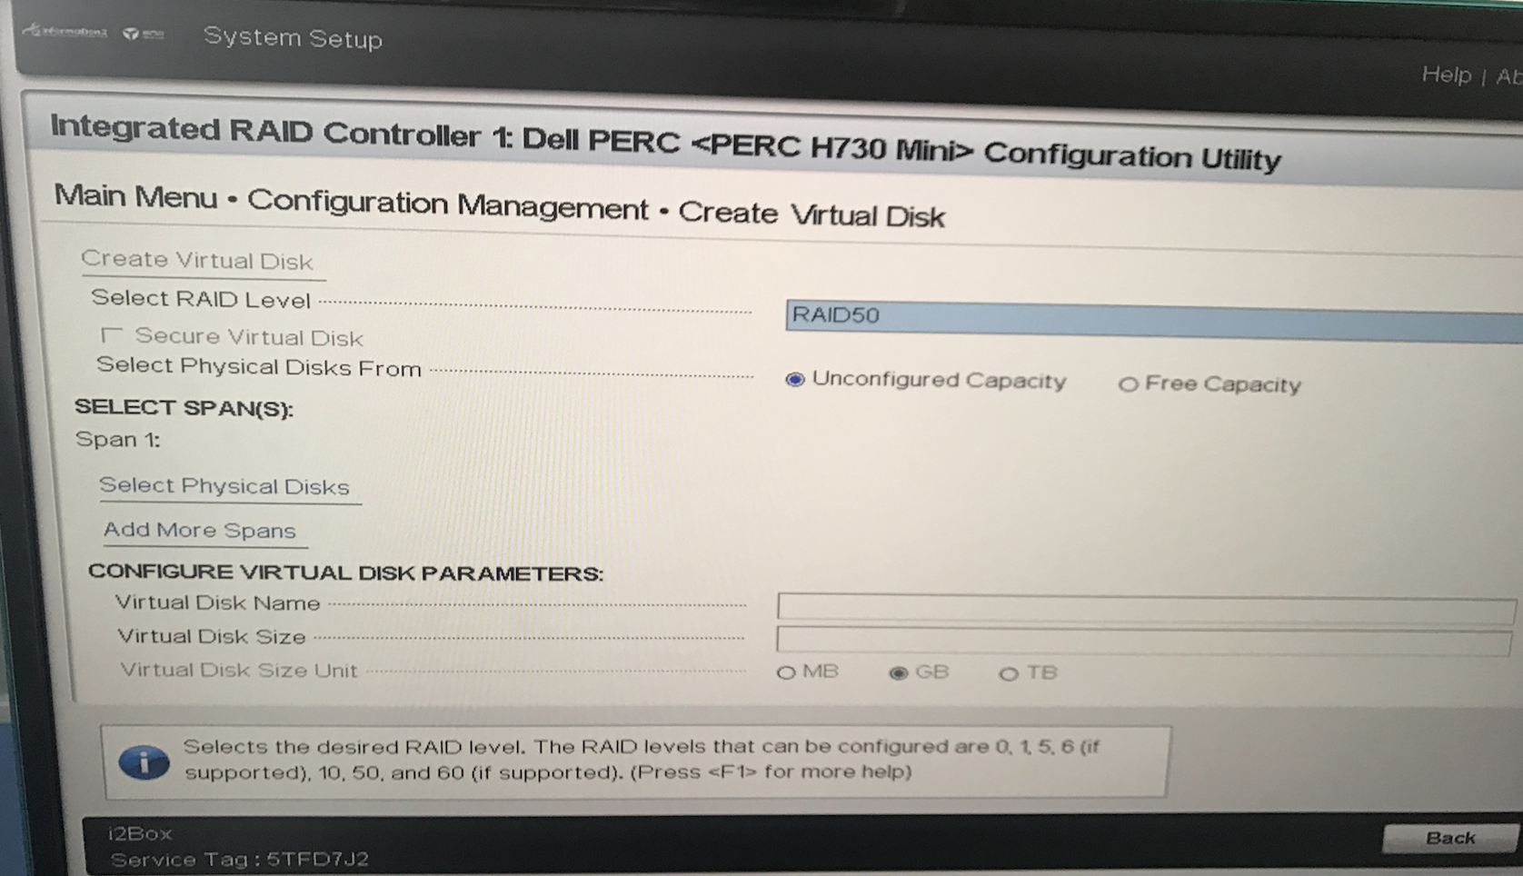1523x876 pixels.
Task: Click the Back button
Action: click(1450, 838)
